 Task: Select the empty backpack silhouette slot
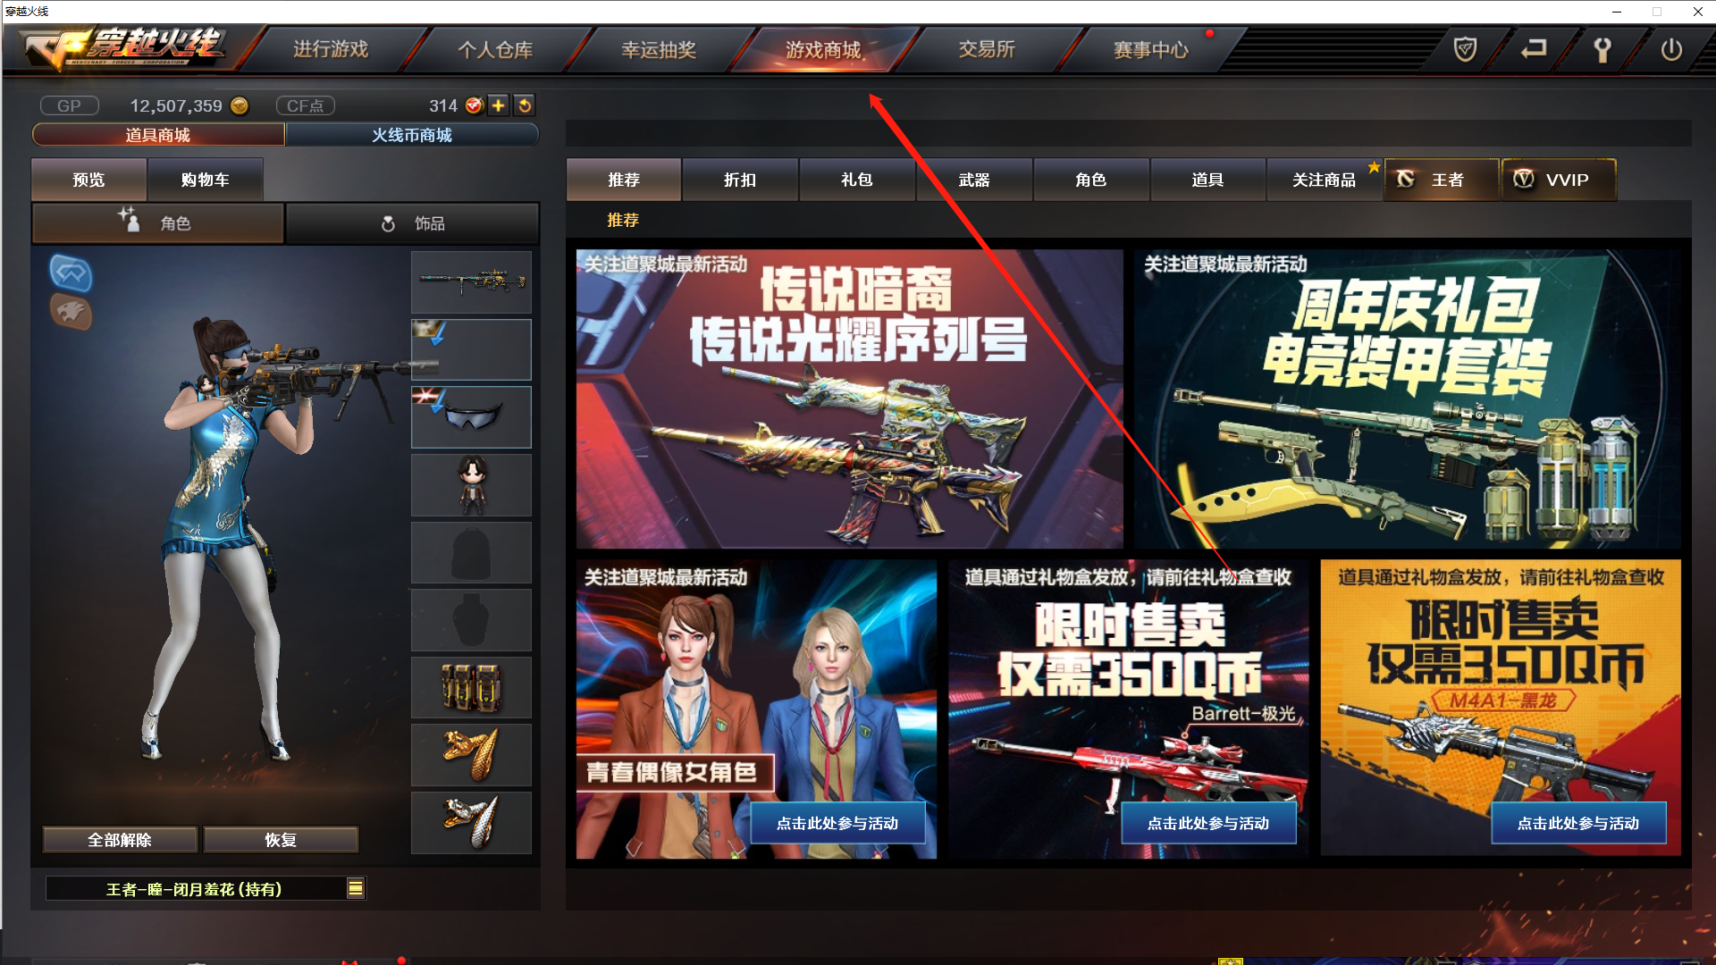[x=471, y=553]
